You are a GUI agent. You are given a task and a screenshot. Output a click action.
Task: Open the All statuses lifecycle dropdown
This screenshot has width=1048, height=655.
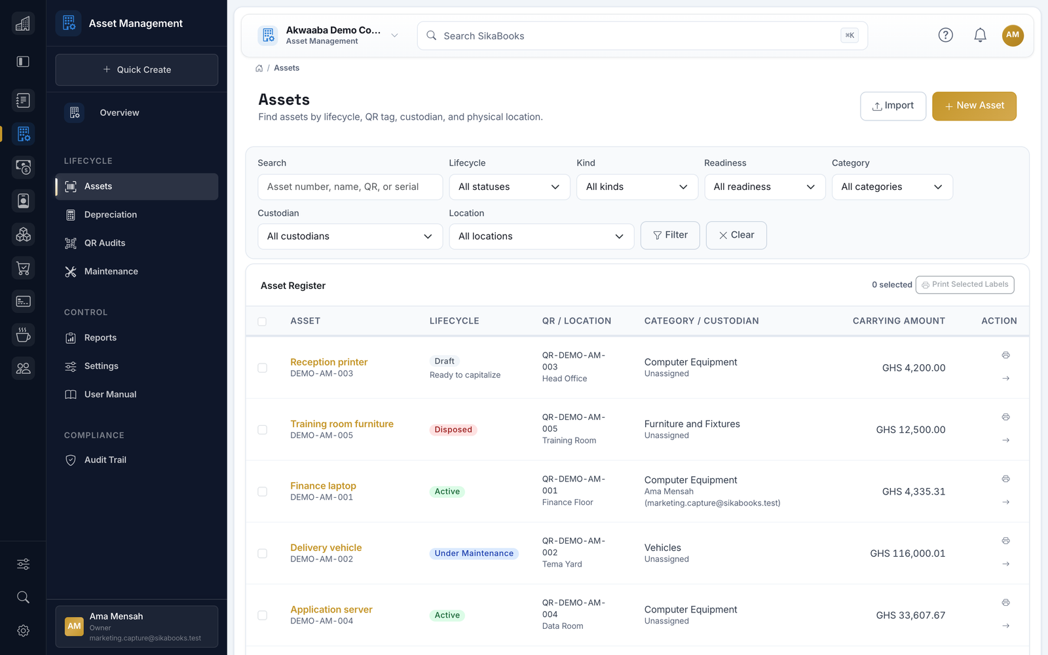pos(510,187)
